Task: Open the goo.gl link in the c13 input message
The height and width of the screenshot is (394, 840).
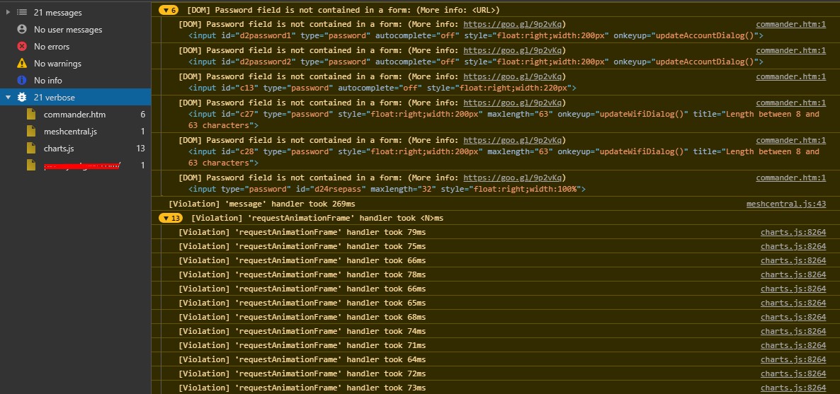Action: click(513, 76)
